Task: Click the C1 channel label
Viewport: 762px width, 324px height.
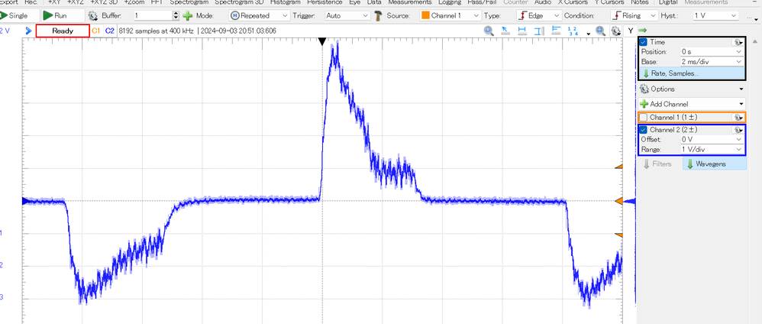Action: (x=95, y=31)
